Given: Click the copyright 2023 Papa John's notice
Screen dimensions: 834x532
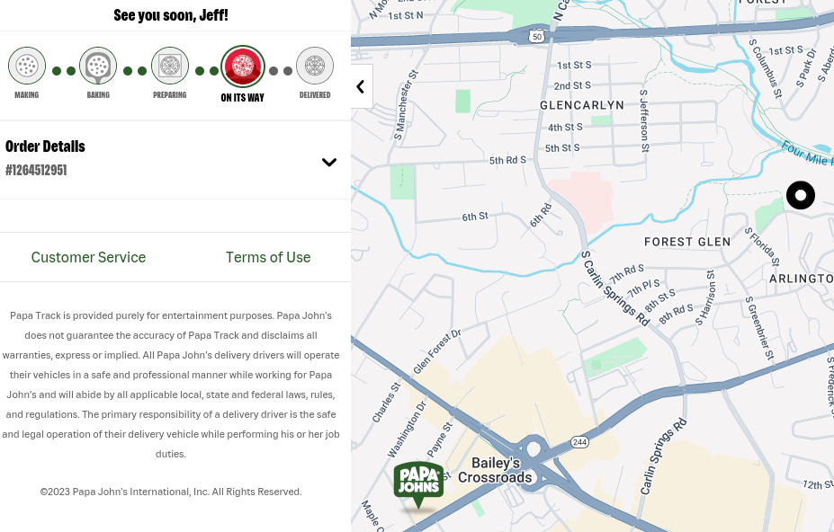Looking at the screenshot, I should (171, 492).
